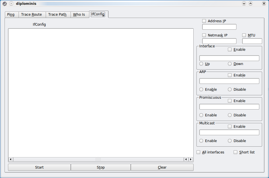Click the Clear button

tap(162, 167)
